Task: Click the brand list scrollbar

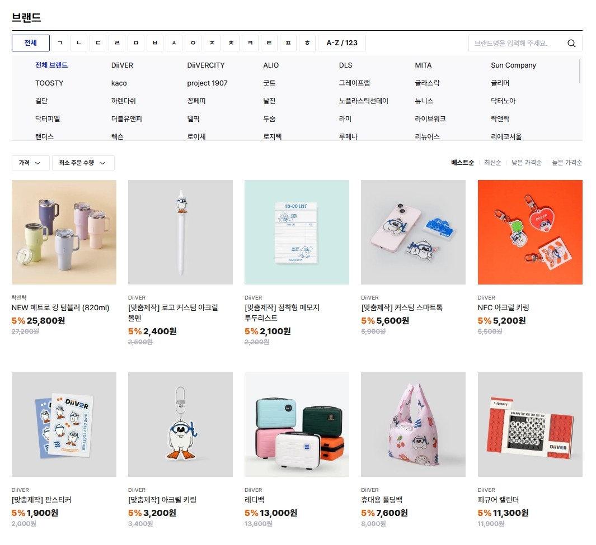Action: point(580,71)
